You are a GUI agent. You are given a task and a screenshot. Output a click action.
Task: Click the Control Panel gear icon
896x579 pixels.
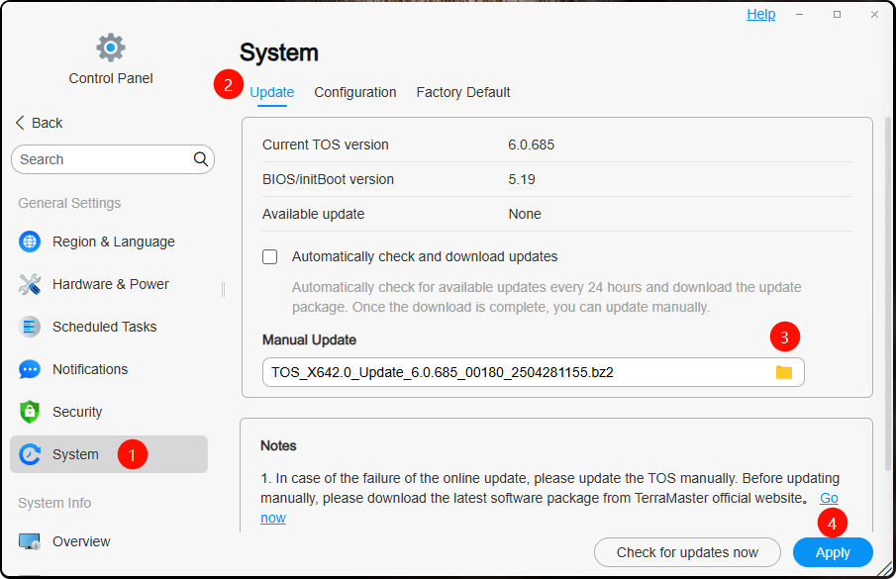111,48
